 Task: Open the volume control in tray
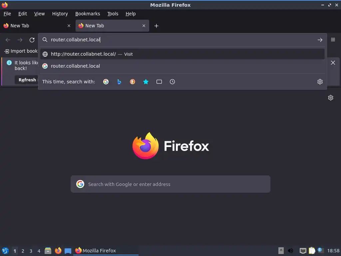pyautogui.click(x=290, y=251)
